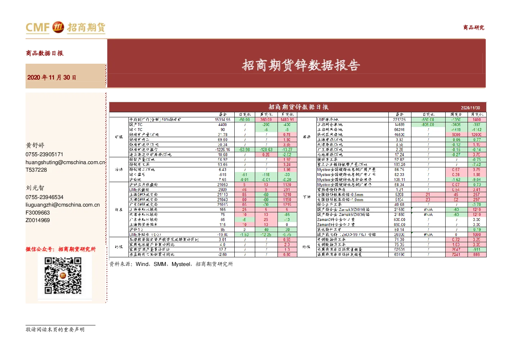Screen dimensions: 505x357
Task: Click the 国产 TC row label
Action: [x=136, y=125]
